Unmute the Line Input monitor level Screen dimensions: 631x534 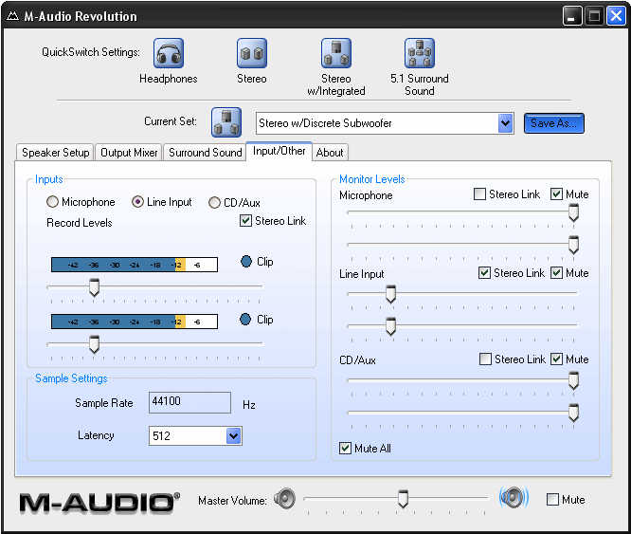click(556, 273)
